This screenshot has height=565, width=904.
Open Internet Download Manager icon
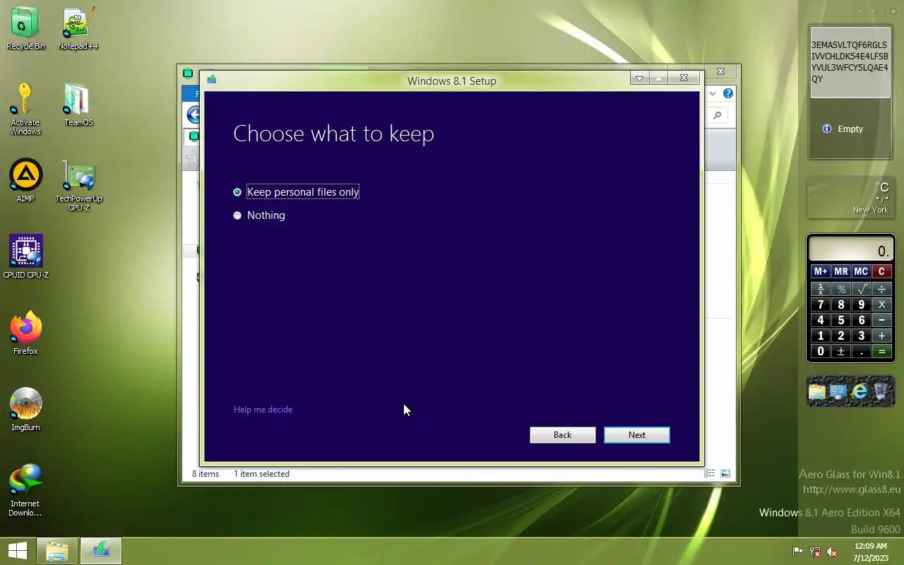click(25, 490)
